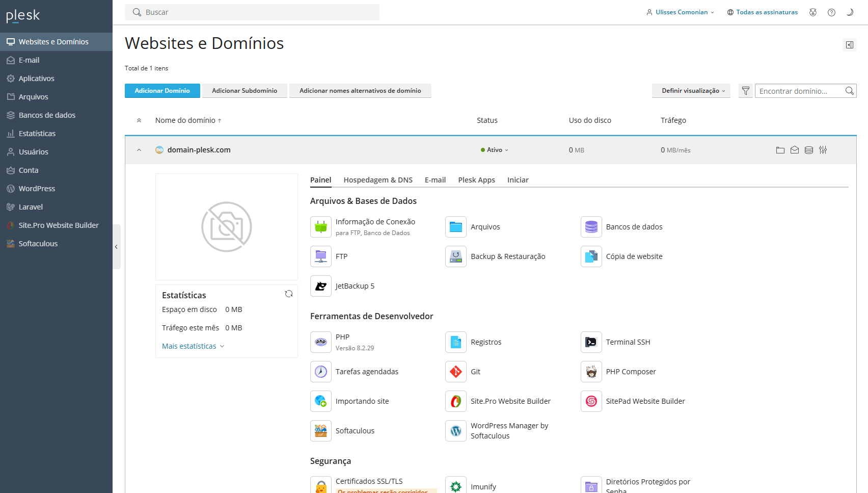Click the Git tool icon
This screenshot has width=868, height=493.
tap(456, 372)
